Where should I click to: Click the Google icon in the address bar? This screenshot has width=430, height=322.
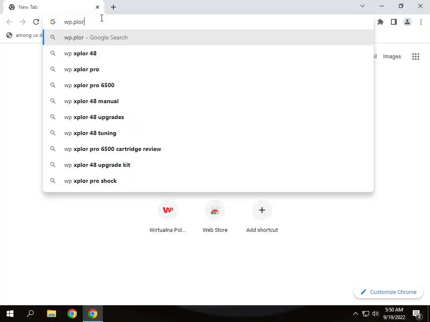pyautogui.click(x=53, y=22)
